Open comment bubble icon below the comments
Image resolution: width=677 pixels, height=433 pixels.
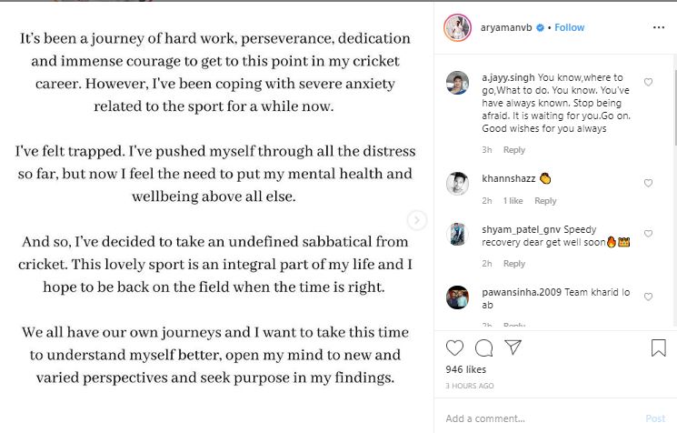tap(484, 347)
